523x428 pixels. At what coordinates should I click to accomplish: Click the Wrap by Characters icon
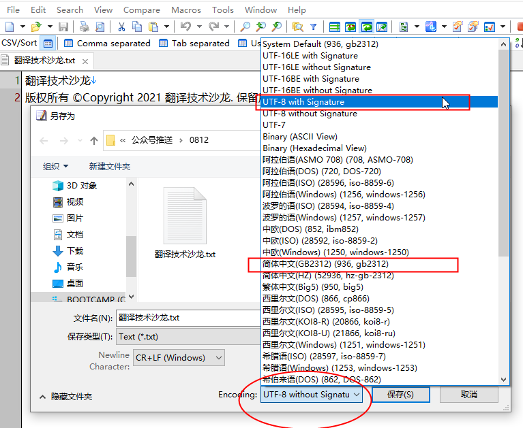[350, 27]
